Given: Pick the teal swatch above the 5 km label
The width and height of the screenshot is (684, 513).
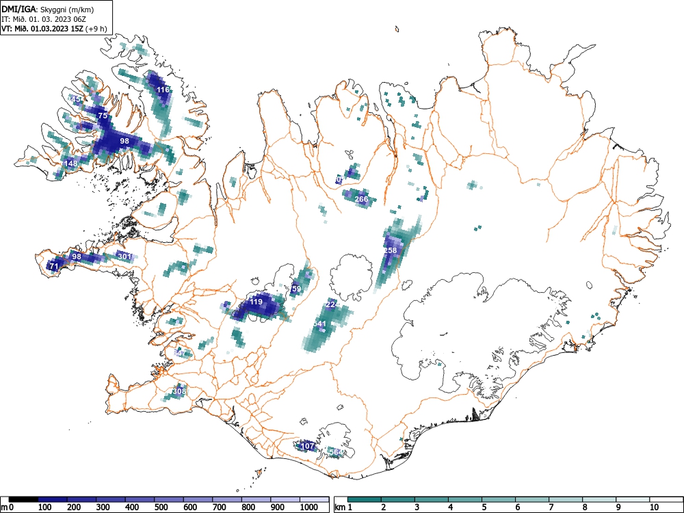Looking at the screenshot, I should pos(499,499).
